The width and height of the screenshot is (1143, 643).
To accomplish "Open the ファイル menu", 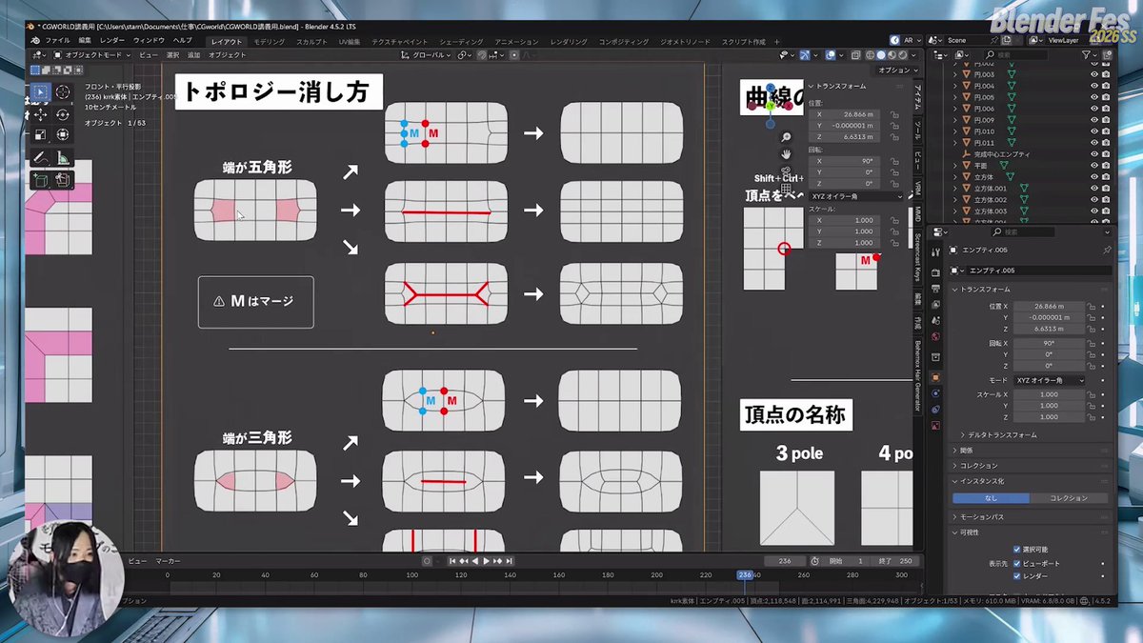I will pos(57,41).
